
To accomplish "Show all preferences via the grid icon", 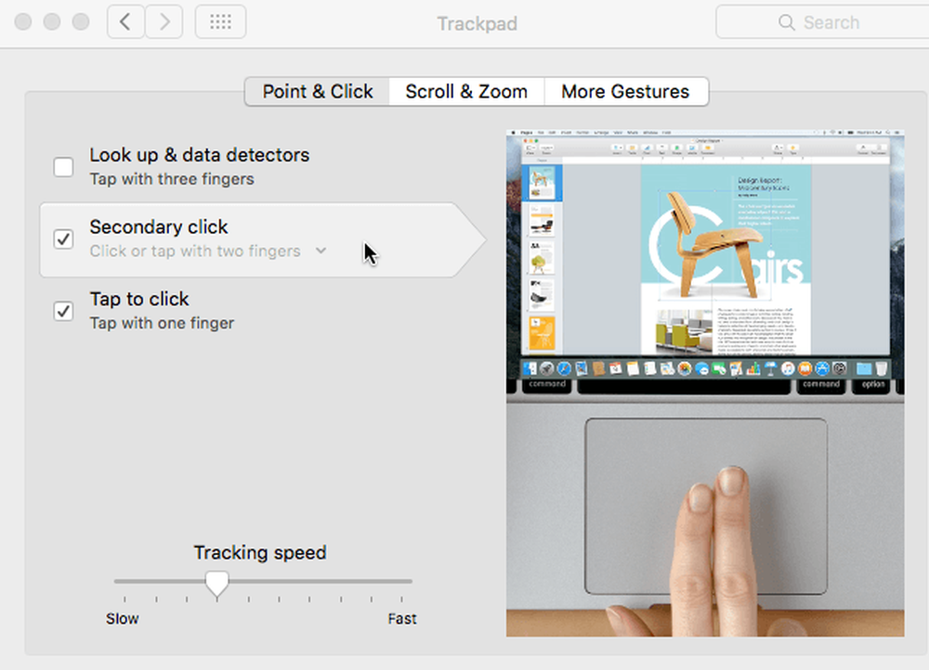I will coord(220,22).
